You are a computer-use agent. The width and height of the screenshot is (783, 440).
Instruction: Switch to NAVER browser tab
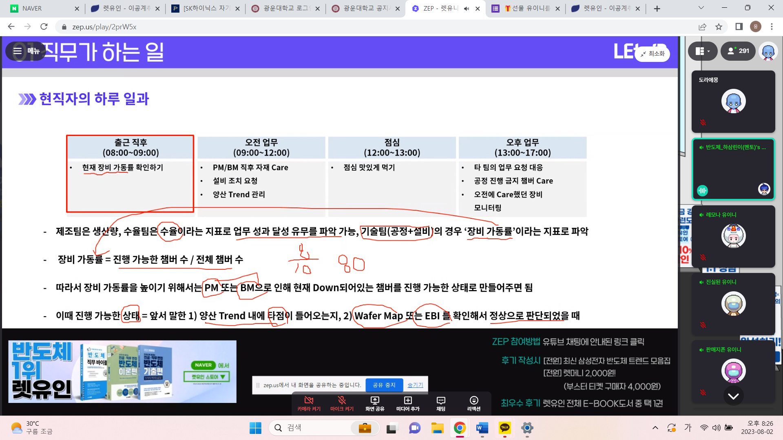tap(41, 8)
